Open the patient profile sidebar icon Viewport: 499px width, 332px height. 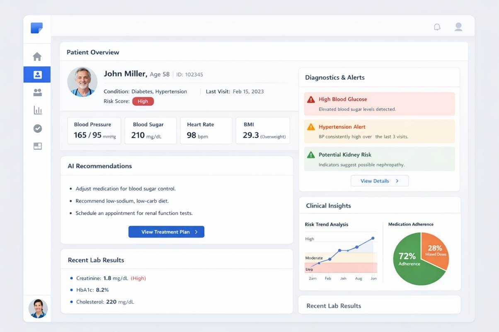pyautogui.click(x=37, y=75)
